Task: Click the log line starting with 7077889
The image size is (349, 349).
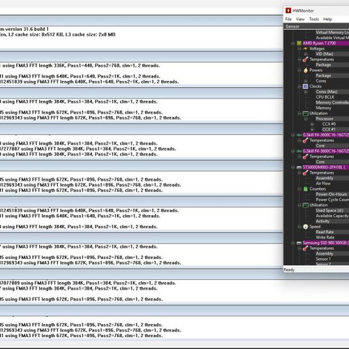Action: [x=88, y=283]
